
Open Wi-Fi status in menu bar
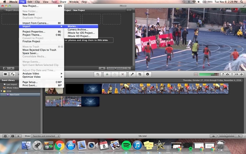tap(194, 2)
